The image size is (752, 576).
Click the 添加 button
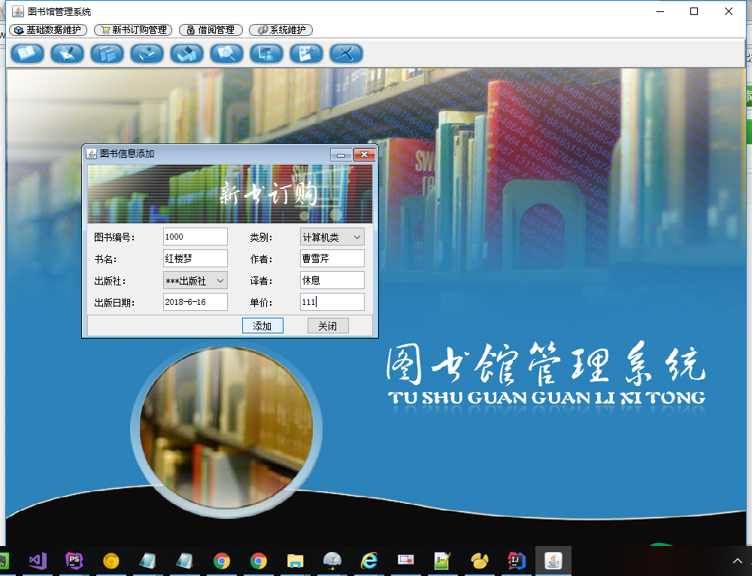[262, 326]
